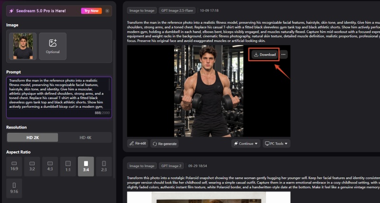Click the 10-09 17:18 timestamp

[209, 10]
